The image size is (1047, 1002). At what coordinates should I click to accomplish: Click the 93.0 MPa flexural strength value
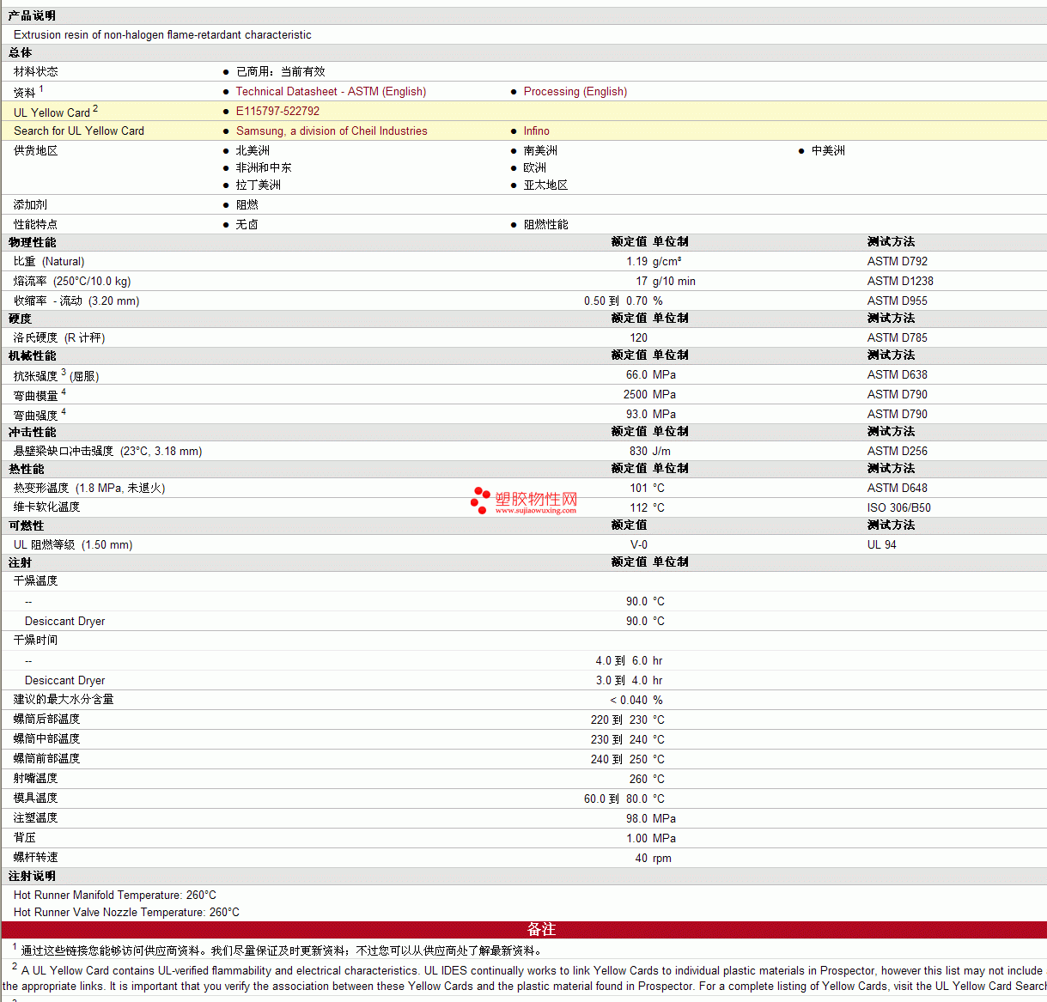(x=651, y=415)
